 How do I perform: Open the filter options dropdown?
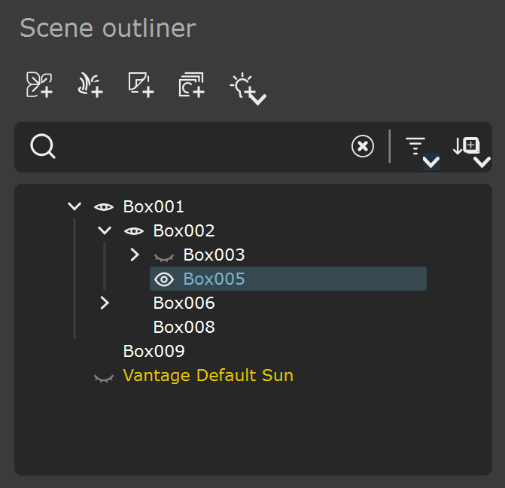[421, 152]
